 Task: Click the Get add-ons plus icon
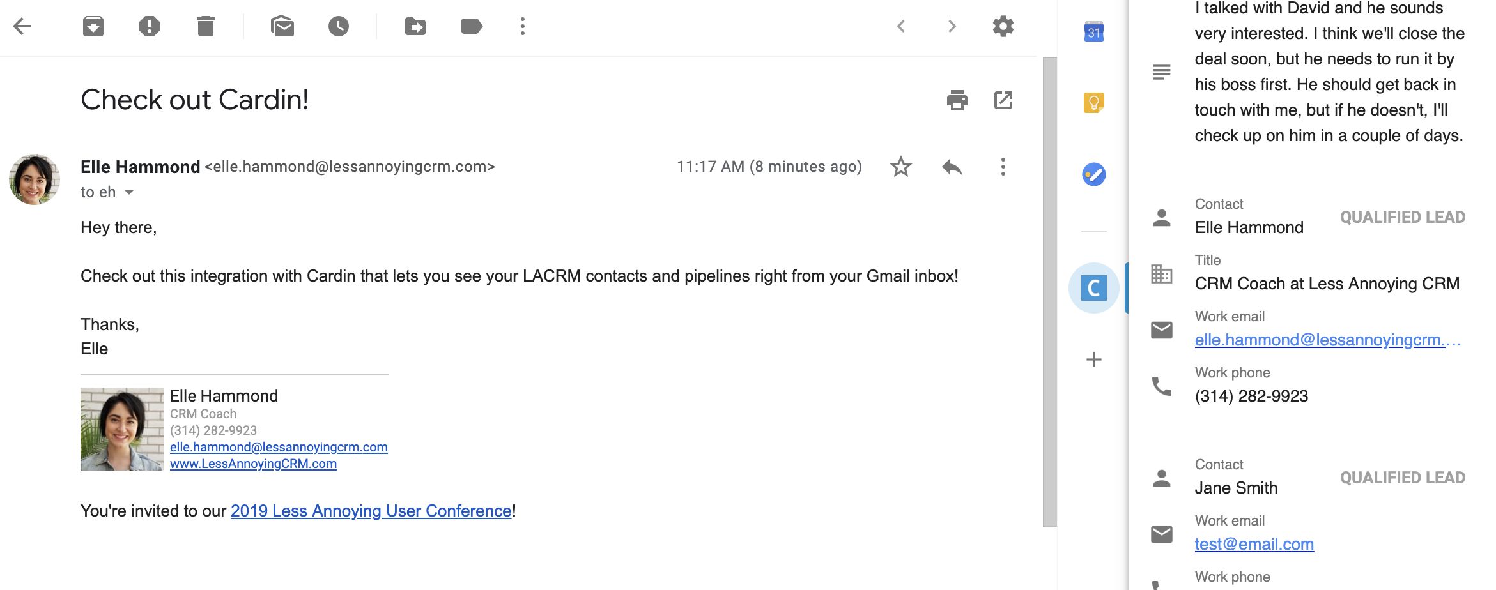pyautogui.click(x=1094, y=359)
